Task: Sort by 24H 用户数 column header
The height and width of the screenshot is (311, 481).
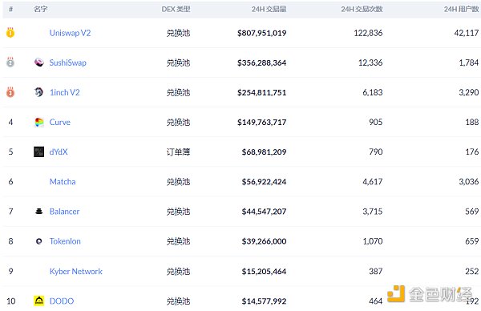Action: coord(461,9)
